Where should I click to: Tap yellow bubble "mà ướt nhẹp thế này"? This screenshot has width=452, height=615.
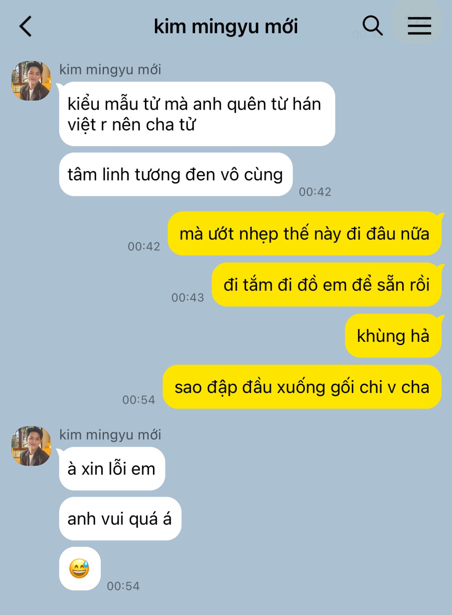pyautogui.click(x=305, y=234)
